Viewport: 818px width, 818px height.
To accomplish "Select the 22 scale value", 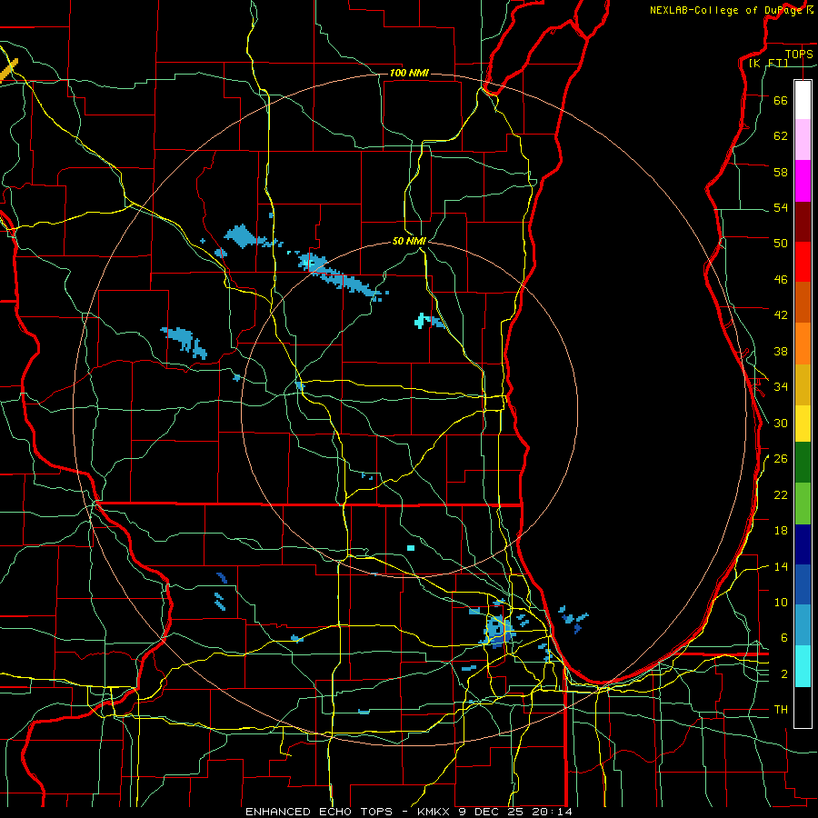I will tap(781, 494).
